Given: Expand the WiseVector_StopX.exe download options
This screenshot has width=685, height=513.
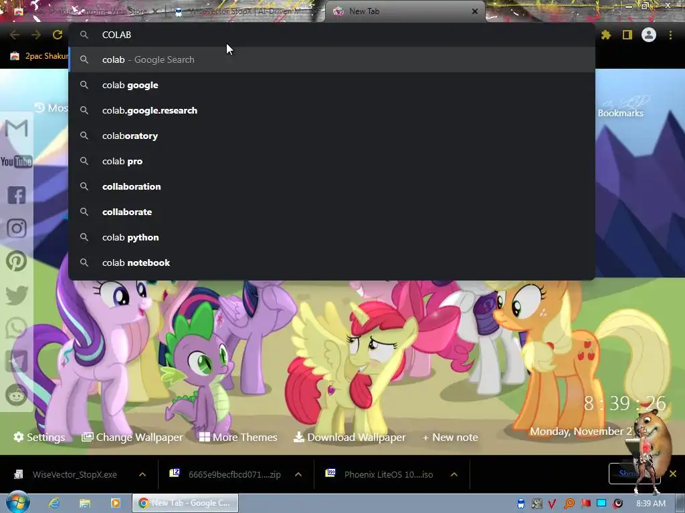Looking at the screenshot, I should (x=142, y=475).
